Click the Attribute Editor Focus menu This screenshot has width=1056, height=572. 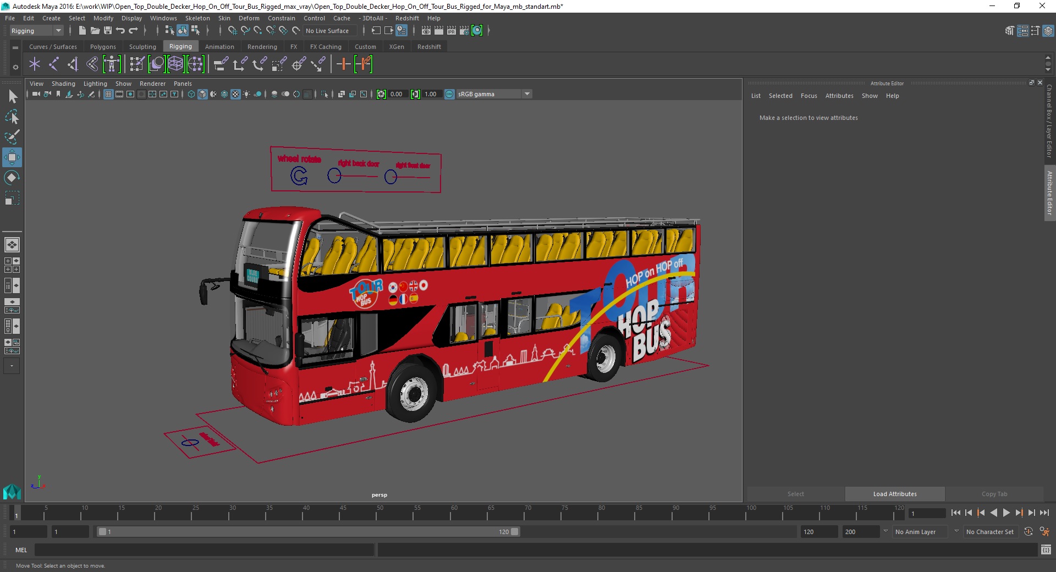tap(809, 96)
